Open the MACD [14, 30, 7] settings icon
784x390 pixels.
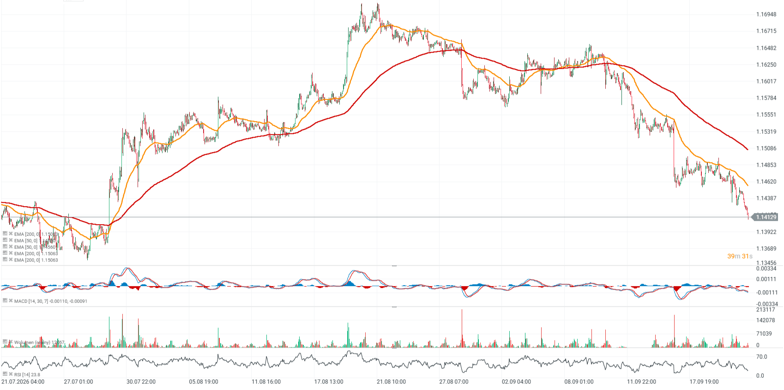tap(5, 300)
